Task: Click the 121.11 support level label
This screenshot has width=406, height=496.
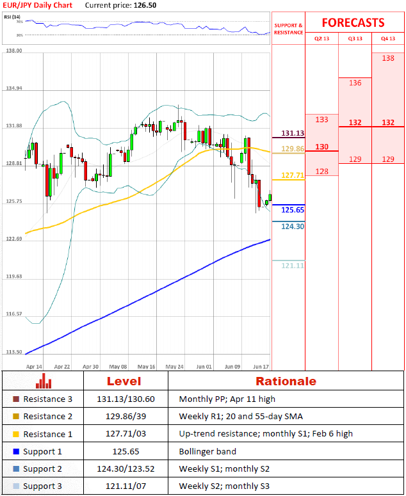Action: pos(293,266)
